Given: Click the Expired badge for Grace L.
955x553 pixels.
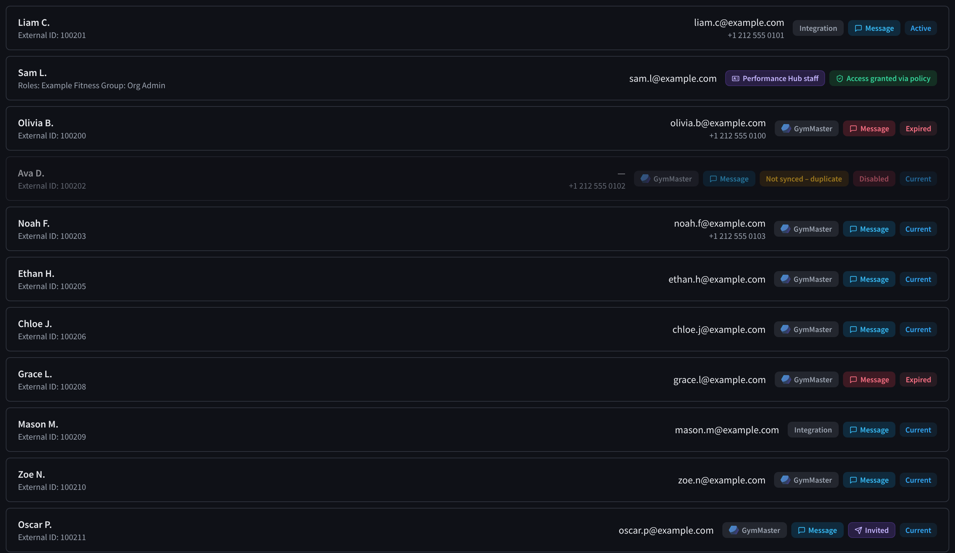Looking at the screenshot, I should (918, 380).
